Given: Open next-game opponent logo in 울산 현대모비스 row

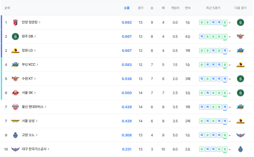Looking at the screenshot, I should click(240, 107).
